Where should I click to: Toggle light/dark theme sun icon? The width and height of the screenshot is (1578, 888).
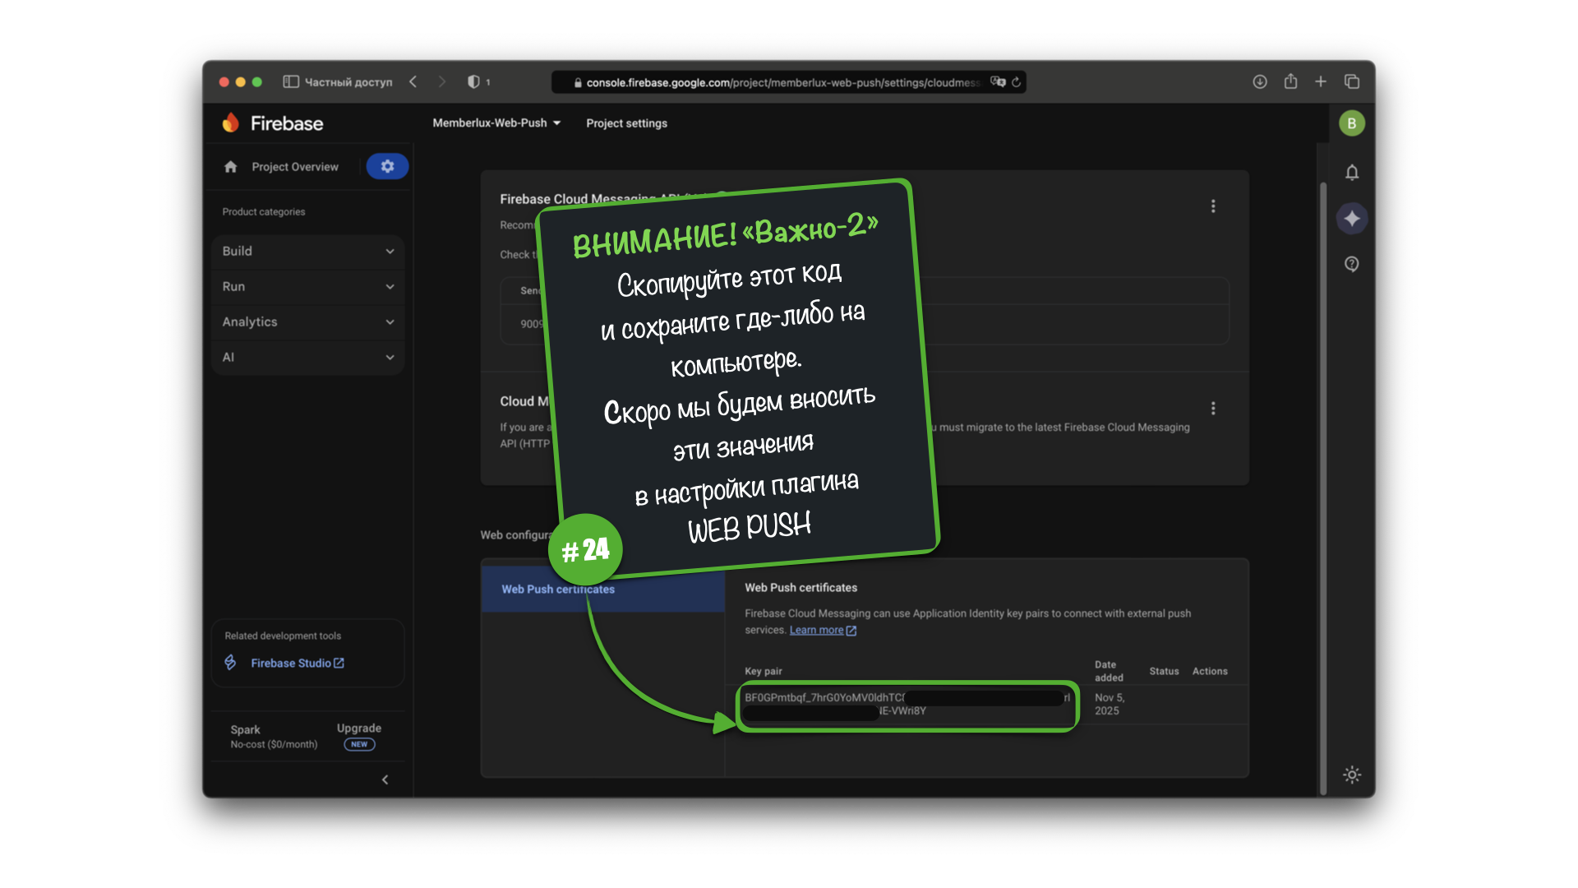[1352, 775]
